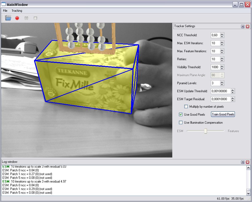Click the Log window title label
252x202 pixels.
pos(10,162)
